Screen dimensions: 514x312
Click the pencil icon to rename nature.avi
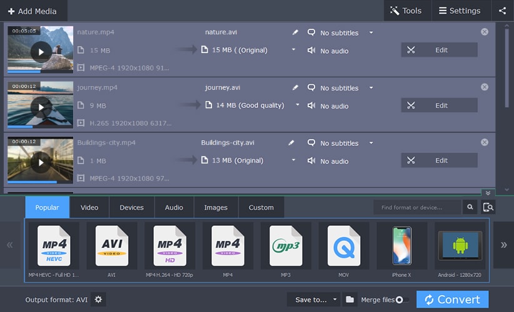295,32
